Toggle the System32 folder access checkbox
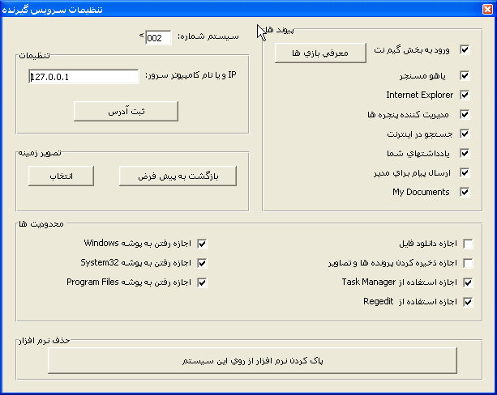The image size is (497, 395). (x=202, y=263)
